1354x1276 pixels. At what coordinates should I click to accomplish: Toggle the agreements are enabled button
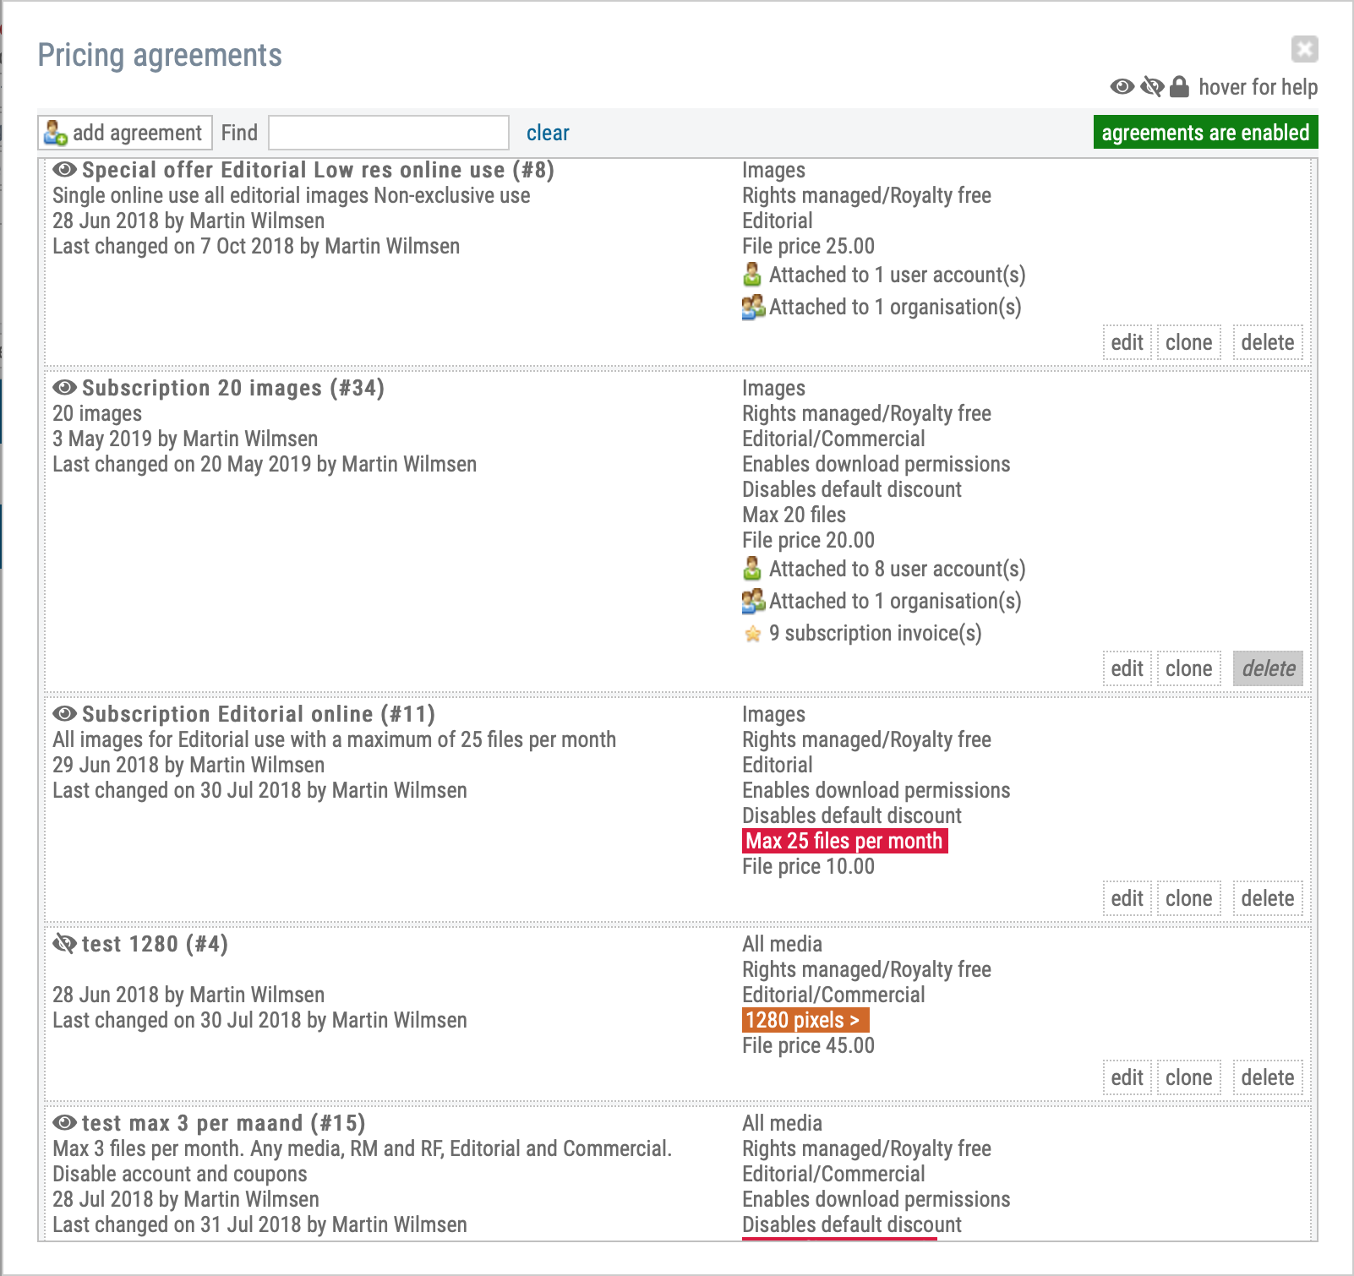1205,133
